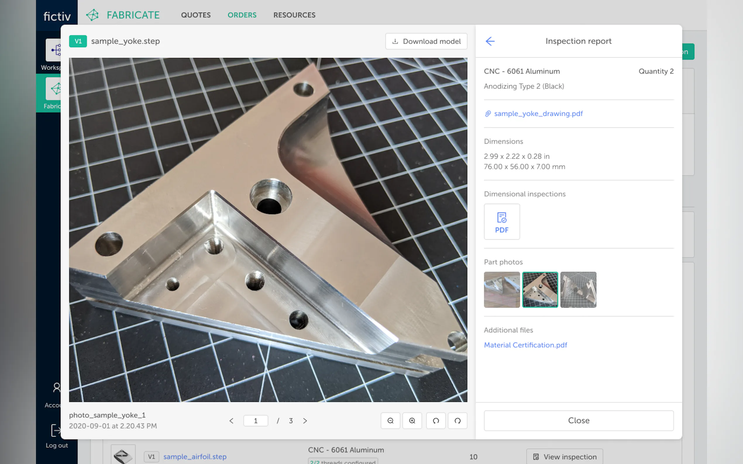Click the photo page number field
743x464 pixels.
pos(256,421)
